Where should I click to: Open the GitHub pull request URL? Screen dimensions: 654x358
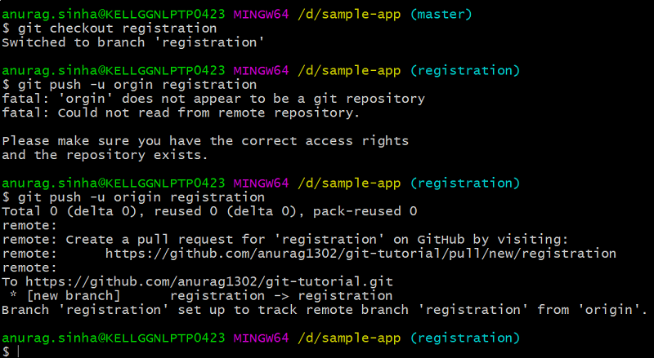tap(361, 254)
